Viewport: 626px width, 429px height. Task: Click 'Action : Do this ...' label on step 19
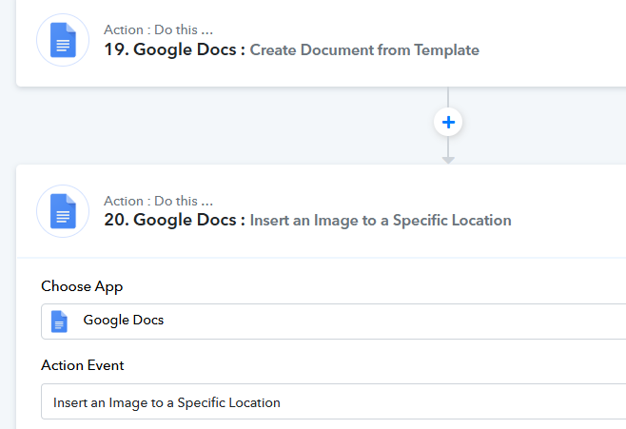(x=158, y=29)
